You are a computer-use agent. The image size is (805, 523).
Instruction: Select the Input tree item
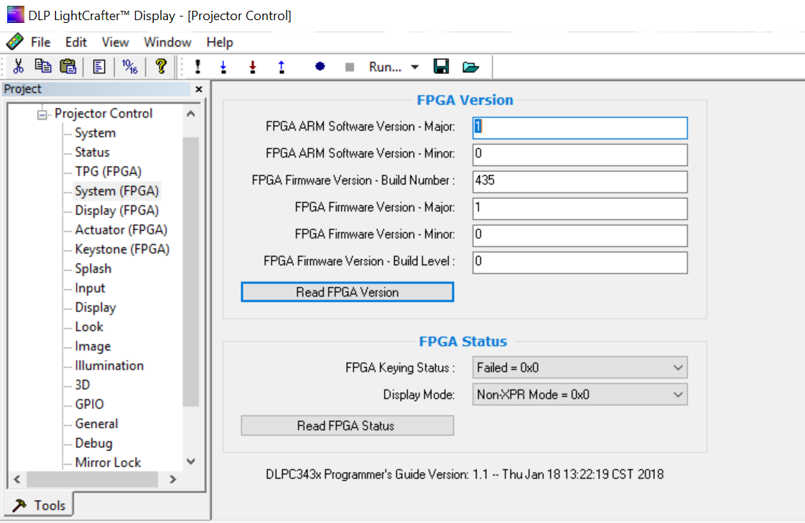tap(90, 288)
